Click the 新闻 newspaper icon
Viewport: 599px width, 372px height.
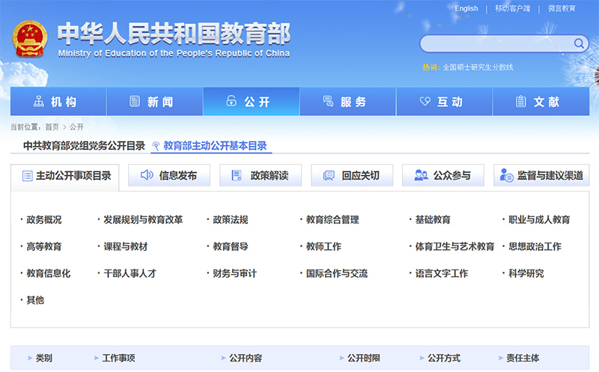(x=135, y=101)
